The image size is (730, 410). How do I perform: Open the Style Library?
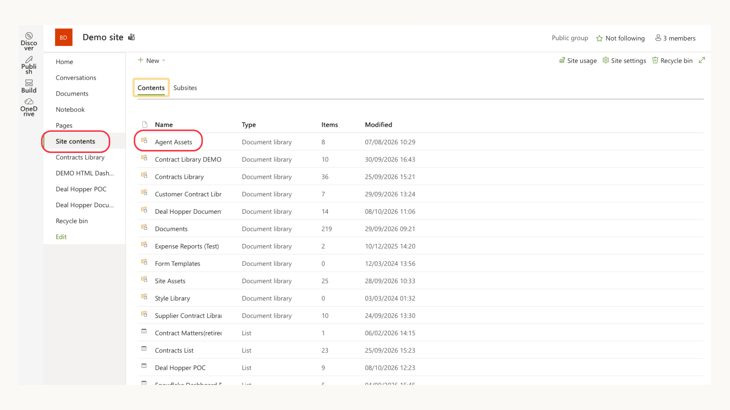(x=172, y=298)
